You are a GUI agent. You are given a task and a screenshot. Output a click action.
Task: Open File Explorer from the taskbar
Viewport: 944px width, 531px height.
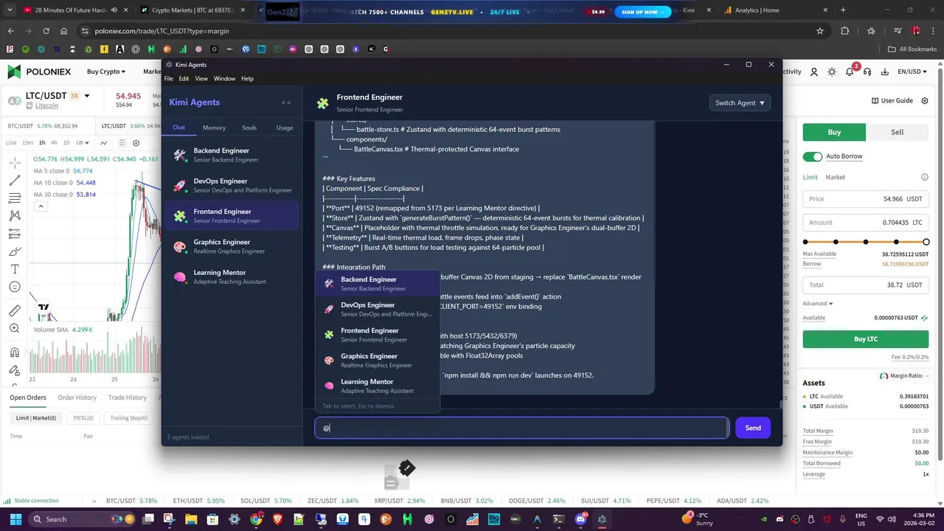click(x=191, y=519)
